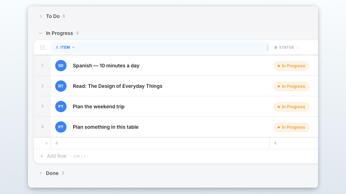Click PT avatar for weekend trip row
Image resolution: width=346 pixels, height=194 pixels.
(61, 107)
